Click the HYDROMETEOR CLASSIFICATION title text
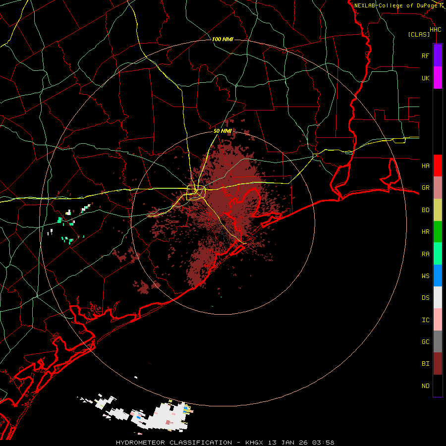This screenshot has width=446, height=446. [174, 443]
